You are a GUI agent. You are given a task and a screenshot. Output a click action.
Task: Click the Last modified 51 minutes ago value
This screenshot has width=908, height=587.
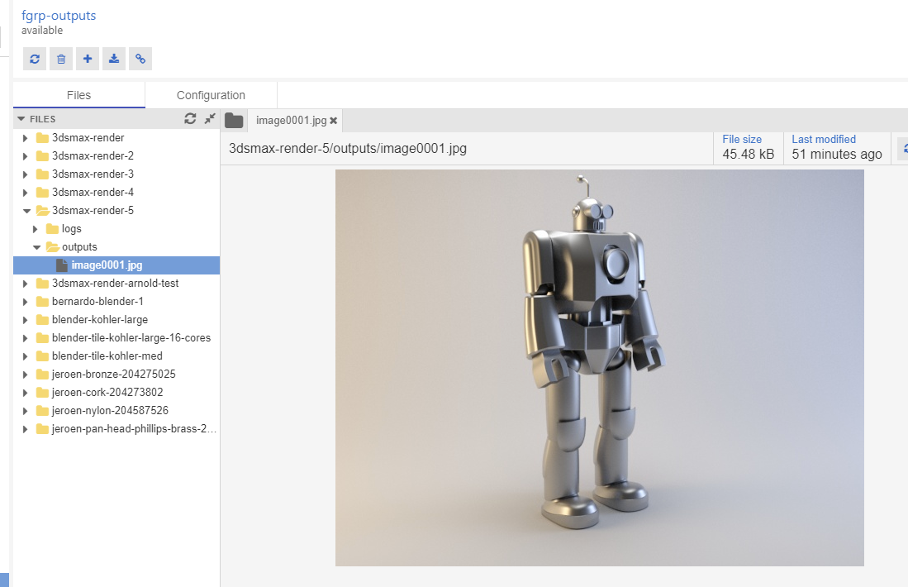tap(837, 154)
